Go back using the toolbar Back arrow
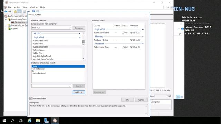221x124 pixels. pos(6,11)
